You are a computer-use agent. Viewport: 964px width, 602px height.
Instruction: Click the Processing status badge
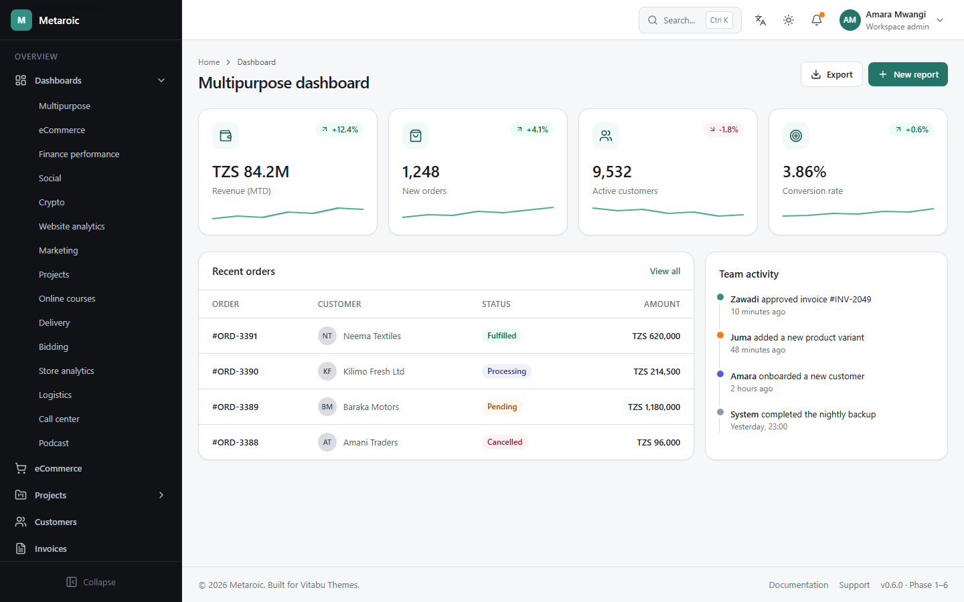click(507, 371)
